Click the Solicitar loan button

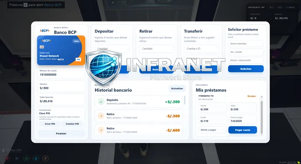246,69
